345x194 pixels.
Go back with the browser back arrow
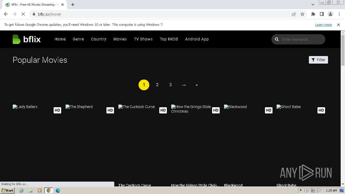(x=6, y=14)
